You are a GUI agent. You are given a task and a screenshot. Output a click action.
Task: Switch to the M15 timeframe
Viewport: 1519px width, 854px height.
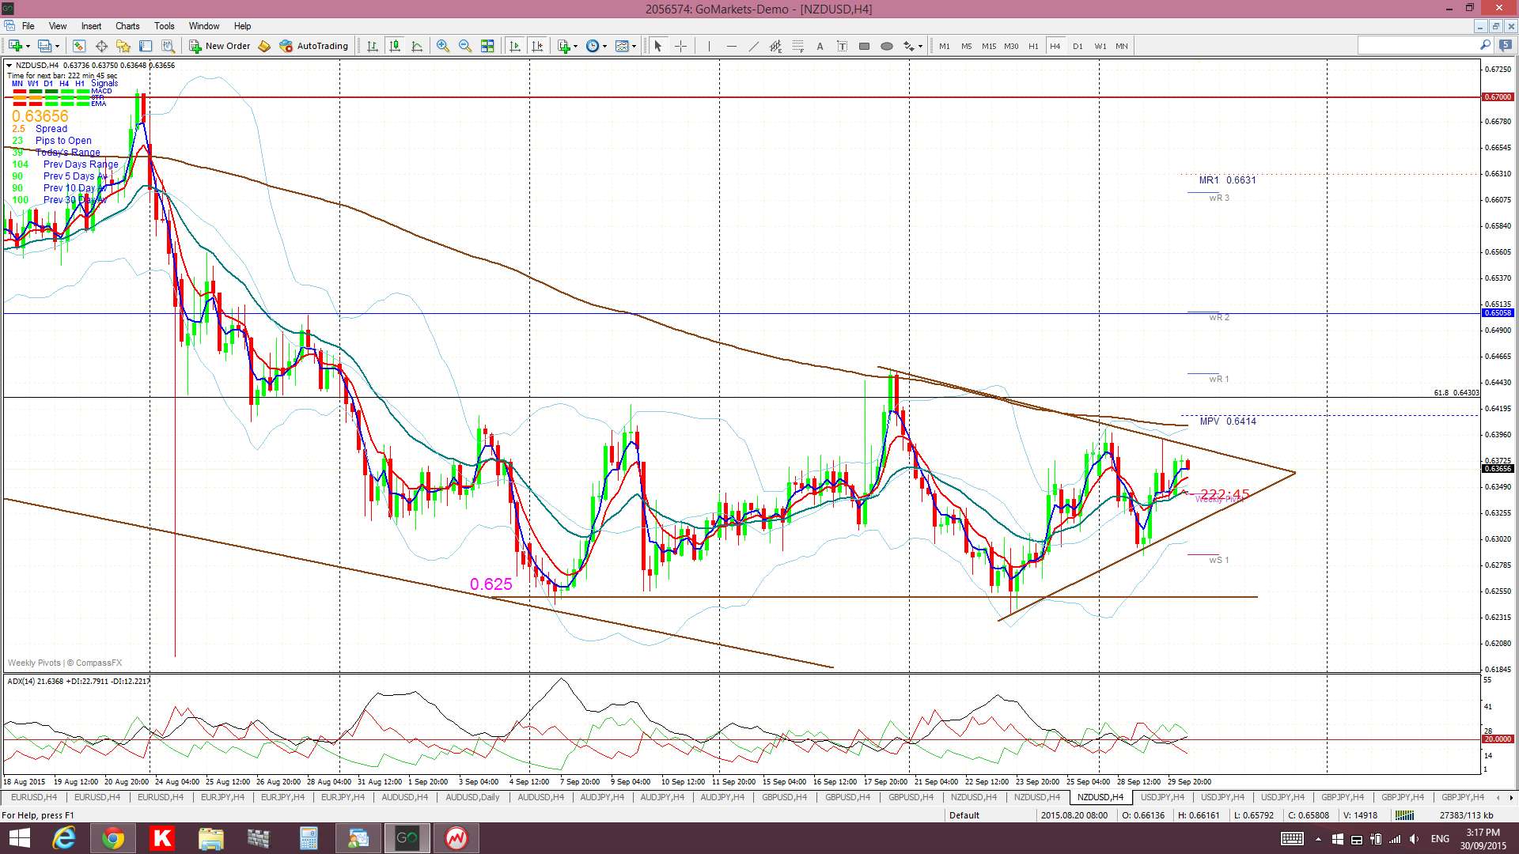pyautogui.click(x=989, y=46)
